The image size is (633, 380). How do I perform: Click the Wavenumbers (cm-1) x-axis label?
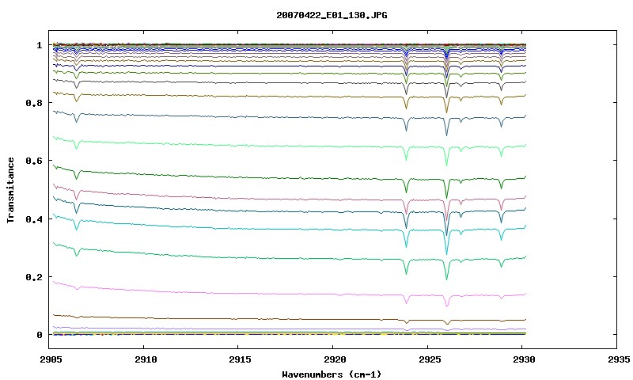coord(332,374)
